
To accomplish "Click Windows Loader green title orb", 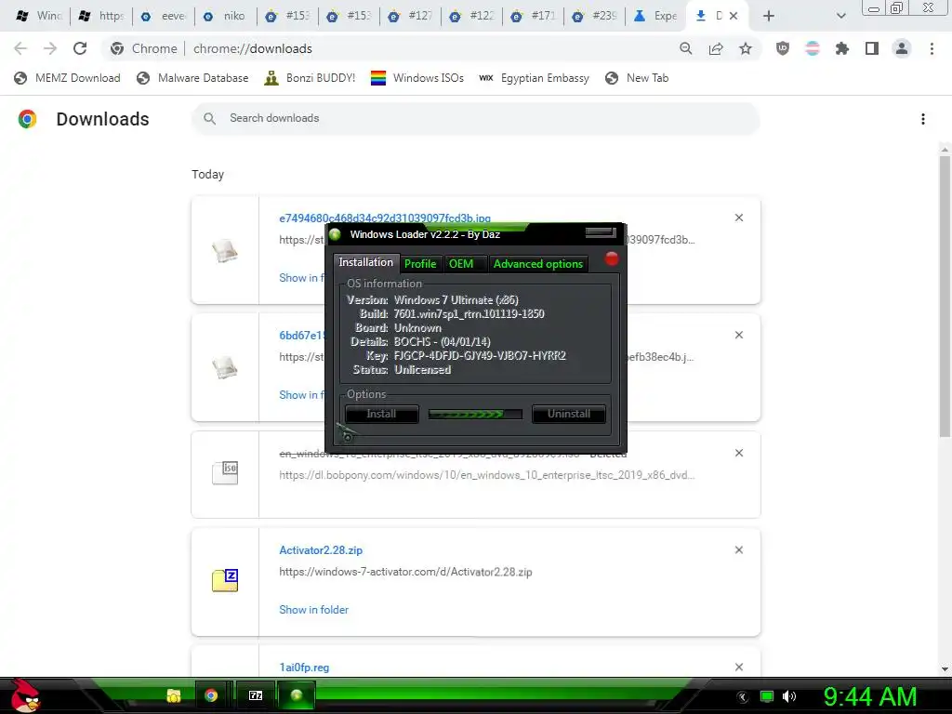I will coord(335,234).
